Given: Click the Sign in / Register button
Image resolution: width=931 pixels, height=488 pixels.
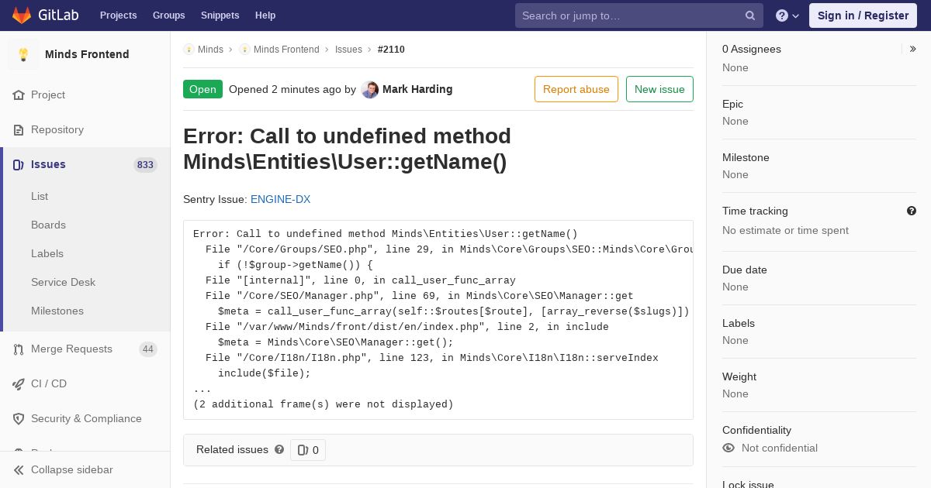Looking at the screenshot, I should 863,15.
